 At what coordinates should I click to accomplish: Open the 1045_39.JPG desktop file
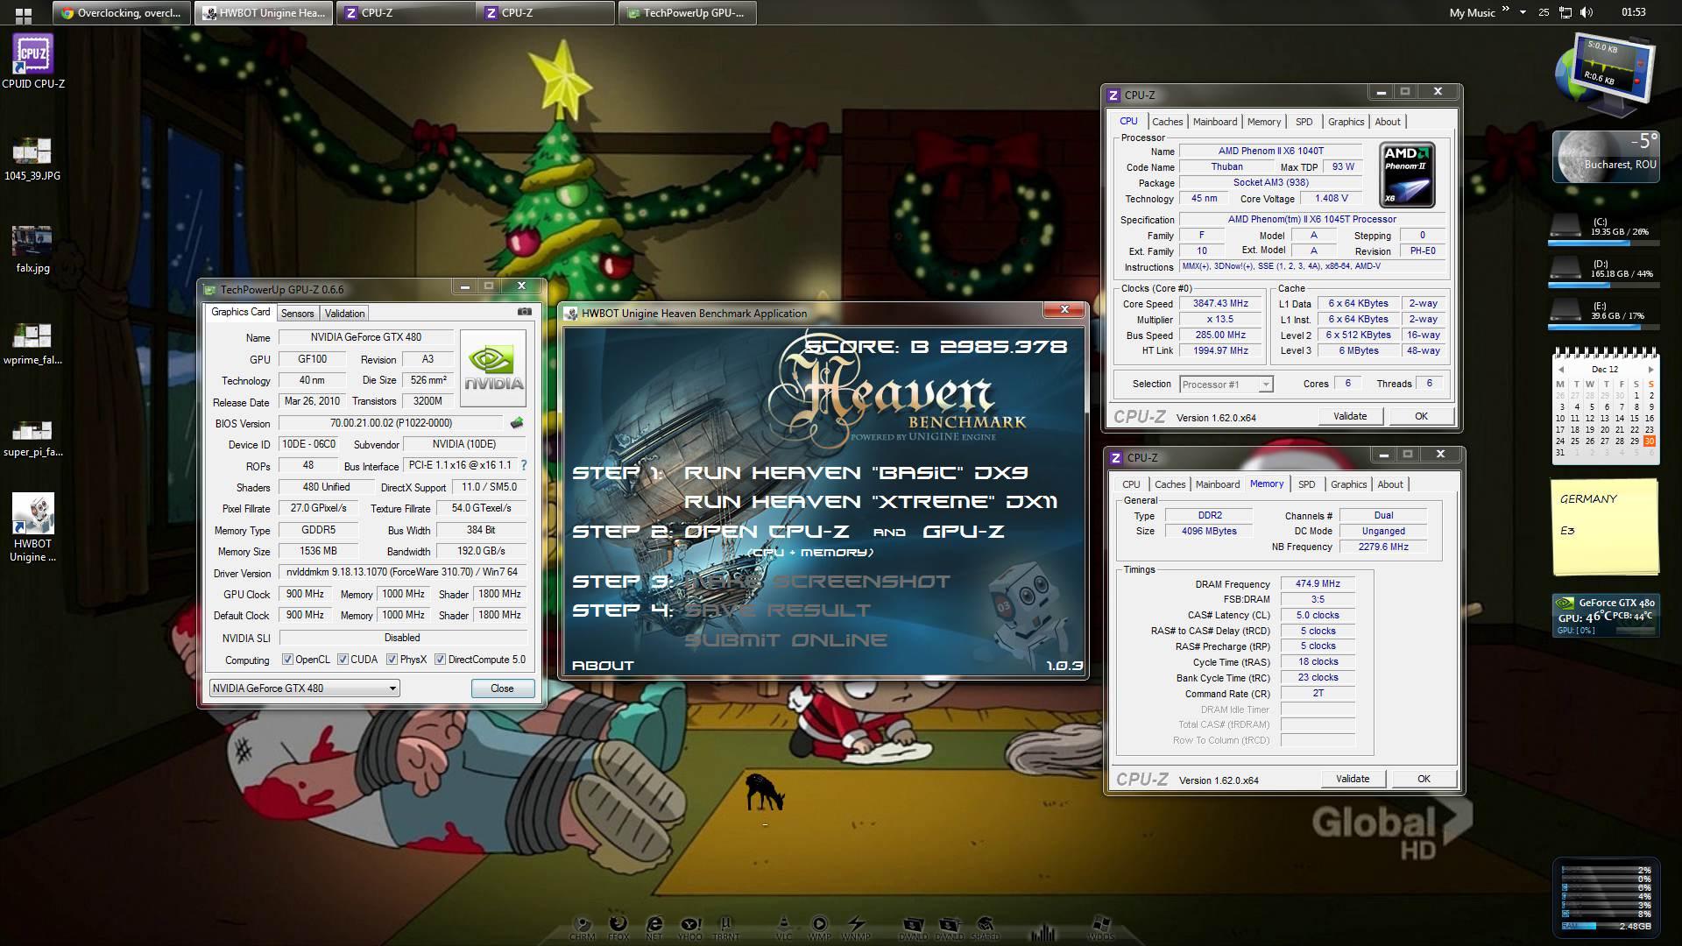(32, 159)
